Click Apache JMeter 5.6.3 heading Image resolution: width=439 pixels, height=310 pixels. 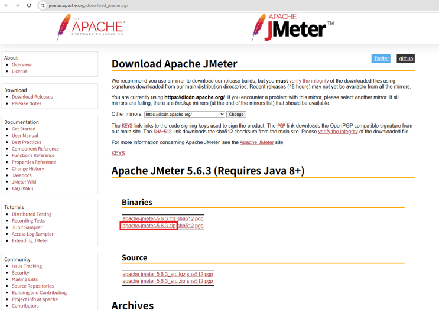[208, 171]
